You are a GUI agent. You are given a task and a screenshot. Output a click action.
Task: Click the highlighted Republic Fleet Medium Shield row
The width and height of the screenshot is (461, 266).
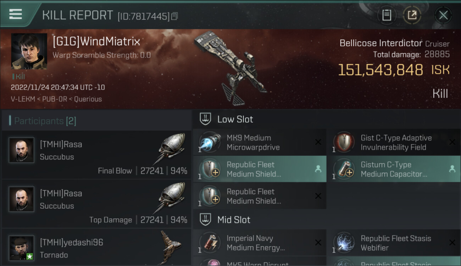[260, 169]
